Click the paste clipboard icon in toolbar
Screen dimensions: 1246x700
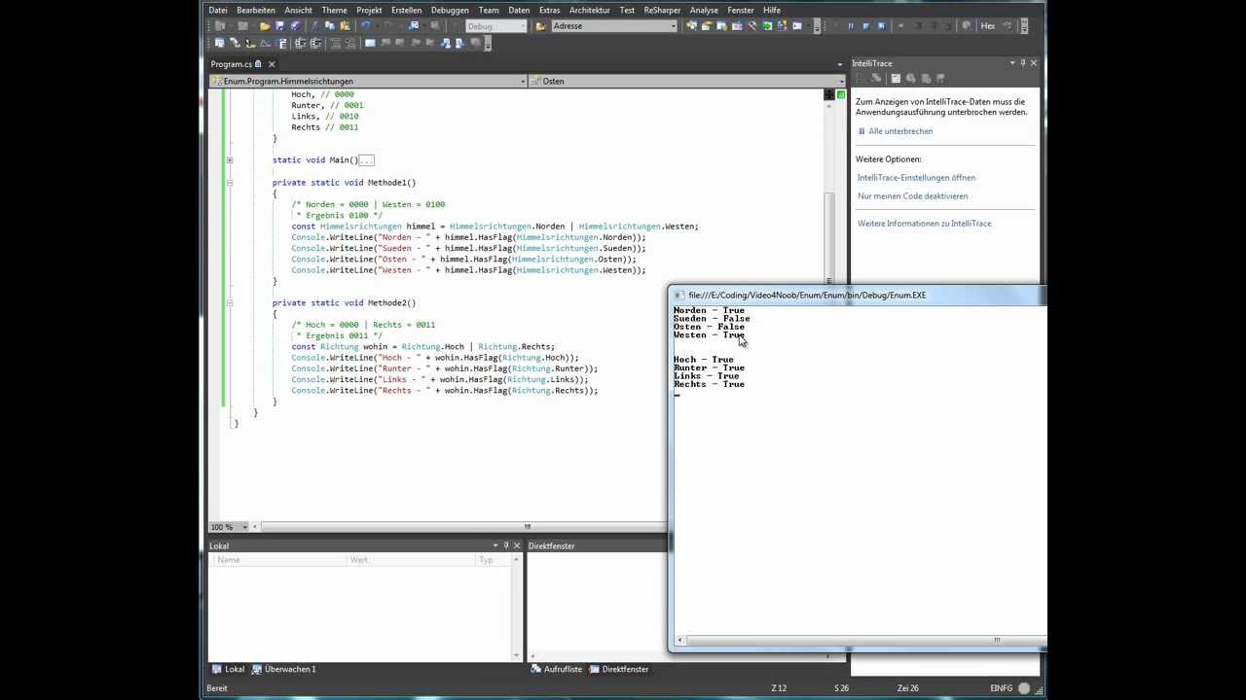click(x=346, y=26)
